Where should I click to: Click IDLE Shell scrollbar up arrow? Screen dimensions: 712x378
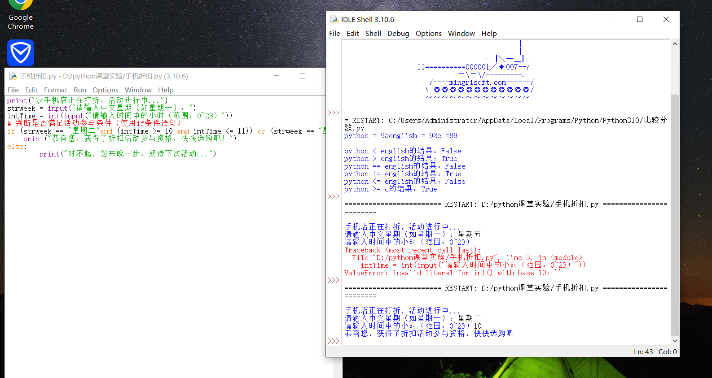[675, 44]
